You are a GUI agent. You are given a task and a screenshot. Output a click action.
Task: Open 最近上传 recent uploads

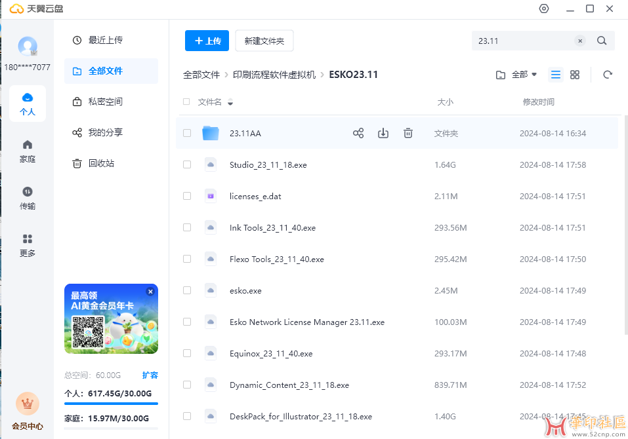point(98,40)
